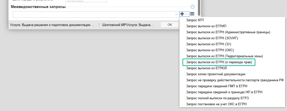This screenshot has height=111, width=287.
Task: Select ЕГРН (Административные границы) request
Action: [x=228, y=32]
